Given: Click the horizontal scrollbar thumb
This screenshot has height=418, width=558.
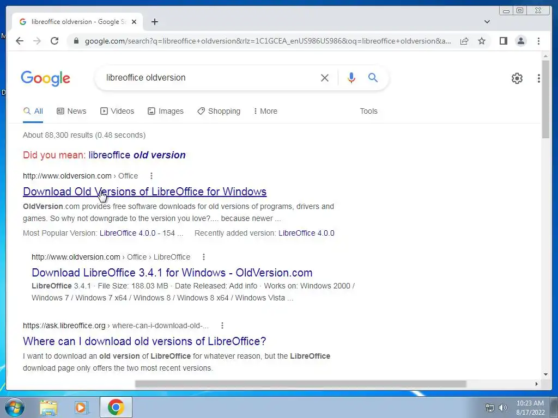Looking at the screenshot, I should [x=301, y=384].
